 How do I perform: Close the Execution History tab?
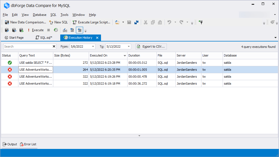[x=97, y=38]
